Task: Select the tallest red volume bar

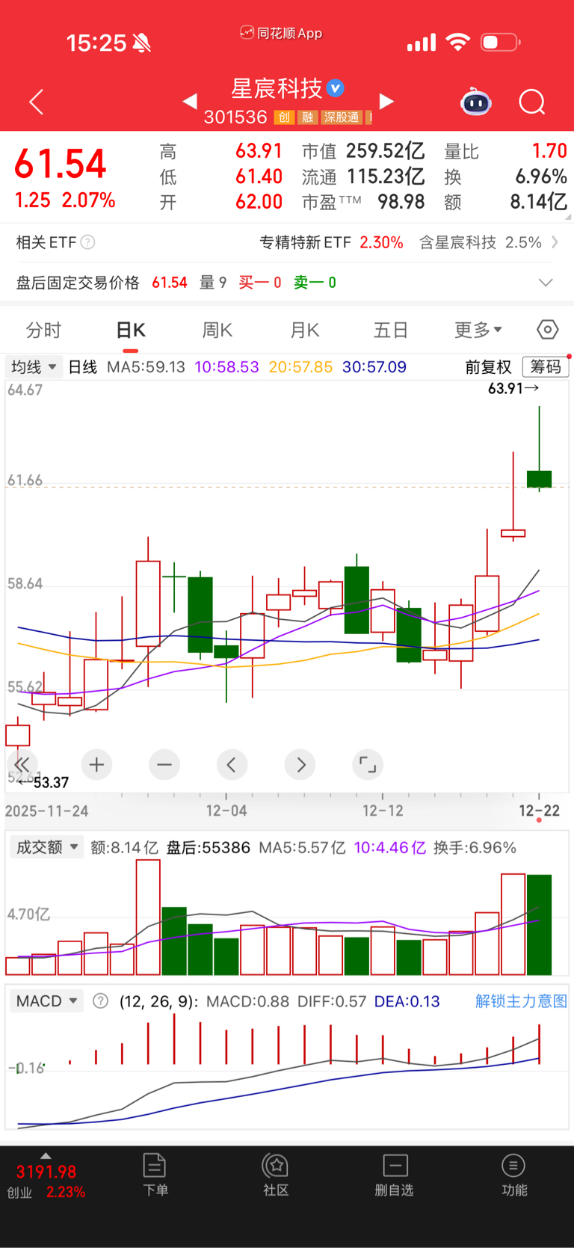Action: pyautogui.click(x=148, y=917)
